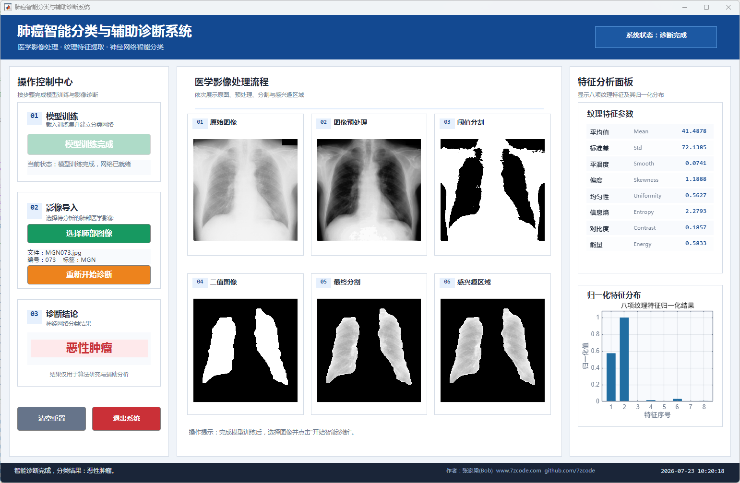Click the MATLAB app icon in title bar
This screenshot has width=740, height=483.
click(8, 7)
